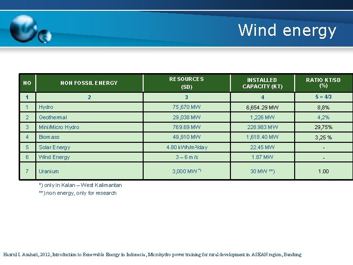
Task: Select the "RESOURCES (SD)" column header
Action: coord(187,83)
